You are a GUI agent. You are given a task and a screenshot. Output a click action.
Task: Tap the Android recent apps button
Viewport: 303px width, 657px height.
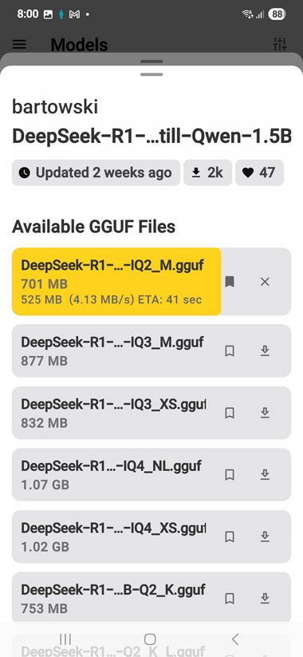click(65, 639)
